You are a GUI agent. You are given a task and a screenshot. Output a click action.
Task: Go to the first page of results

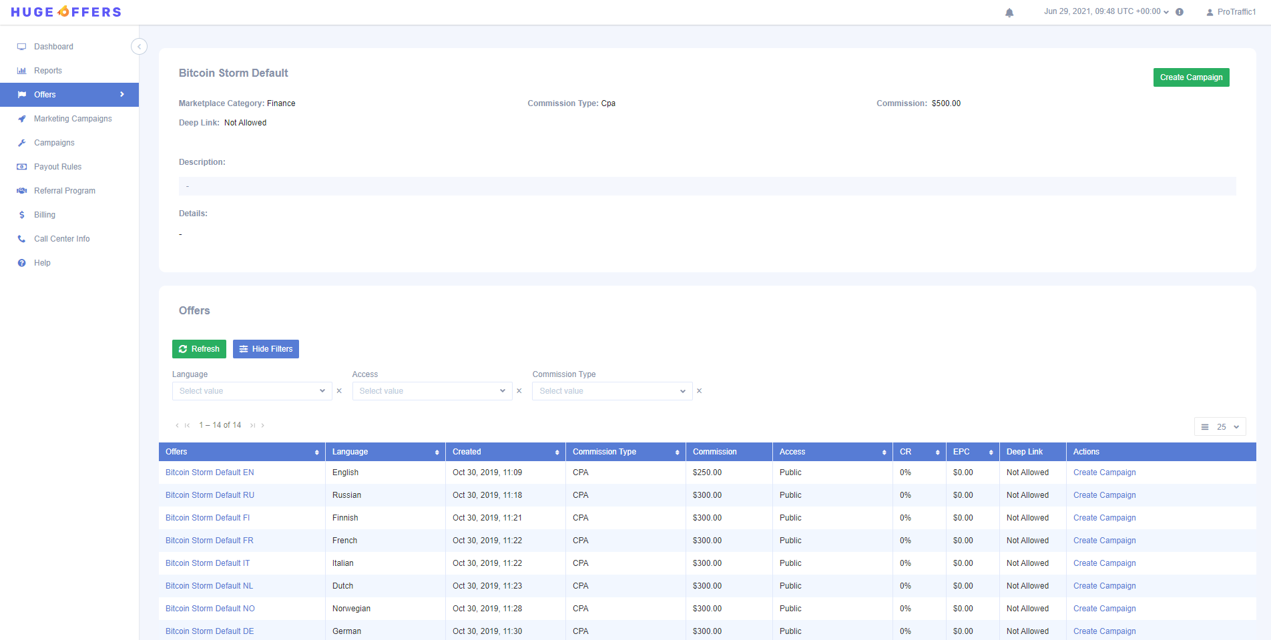(188, 425)
